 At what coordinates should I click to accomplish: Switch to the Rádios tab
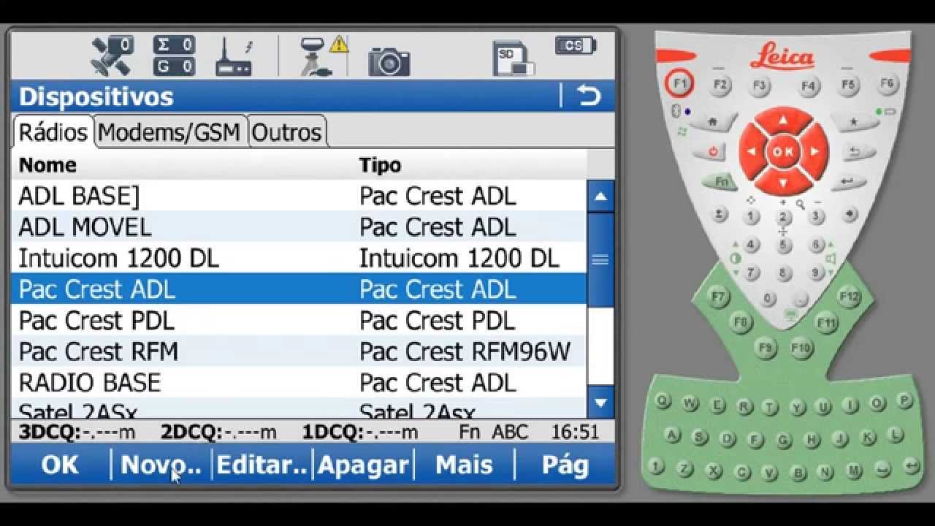pyautogui.click(x=53, y=132)
